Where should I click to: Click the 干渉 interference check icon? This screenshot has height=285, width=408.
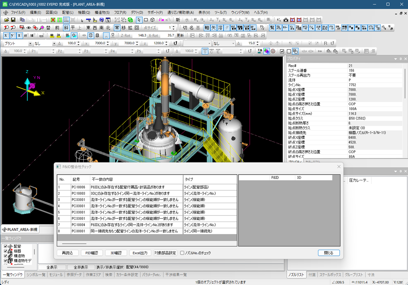(260, 51)
